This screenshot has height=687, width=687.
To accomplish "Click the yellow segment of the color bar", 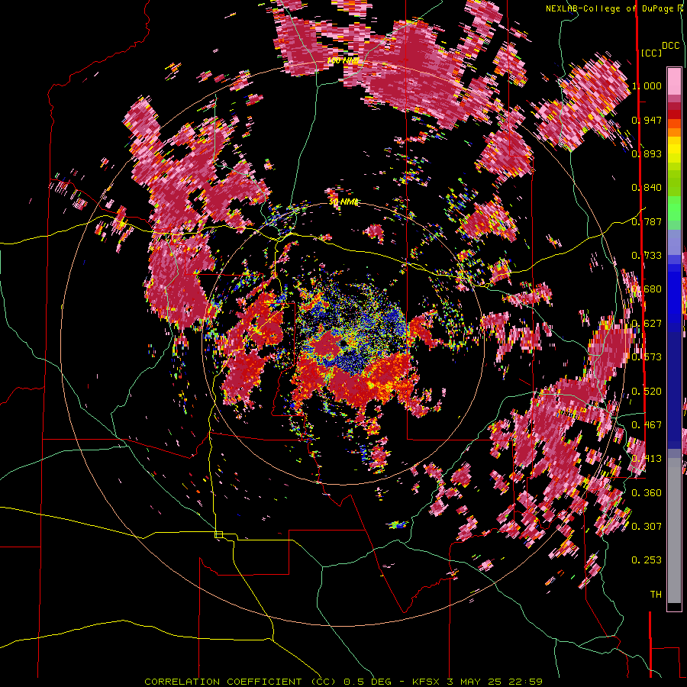I will tap(674, 150).
